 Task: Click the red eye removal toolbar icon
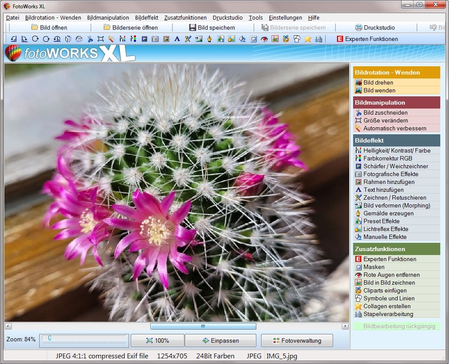pos(264,39)
